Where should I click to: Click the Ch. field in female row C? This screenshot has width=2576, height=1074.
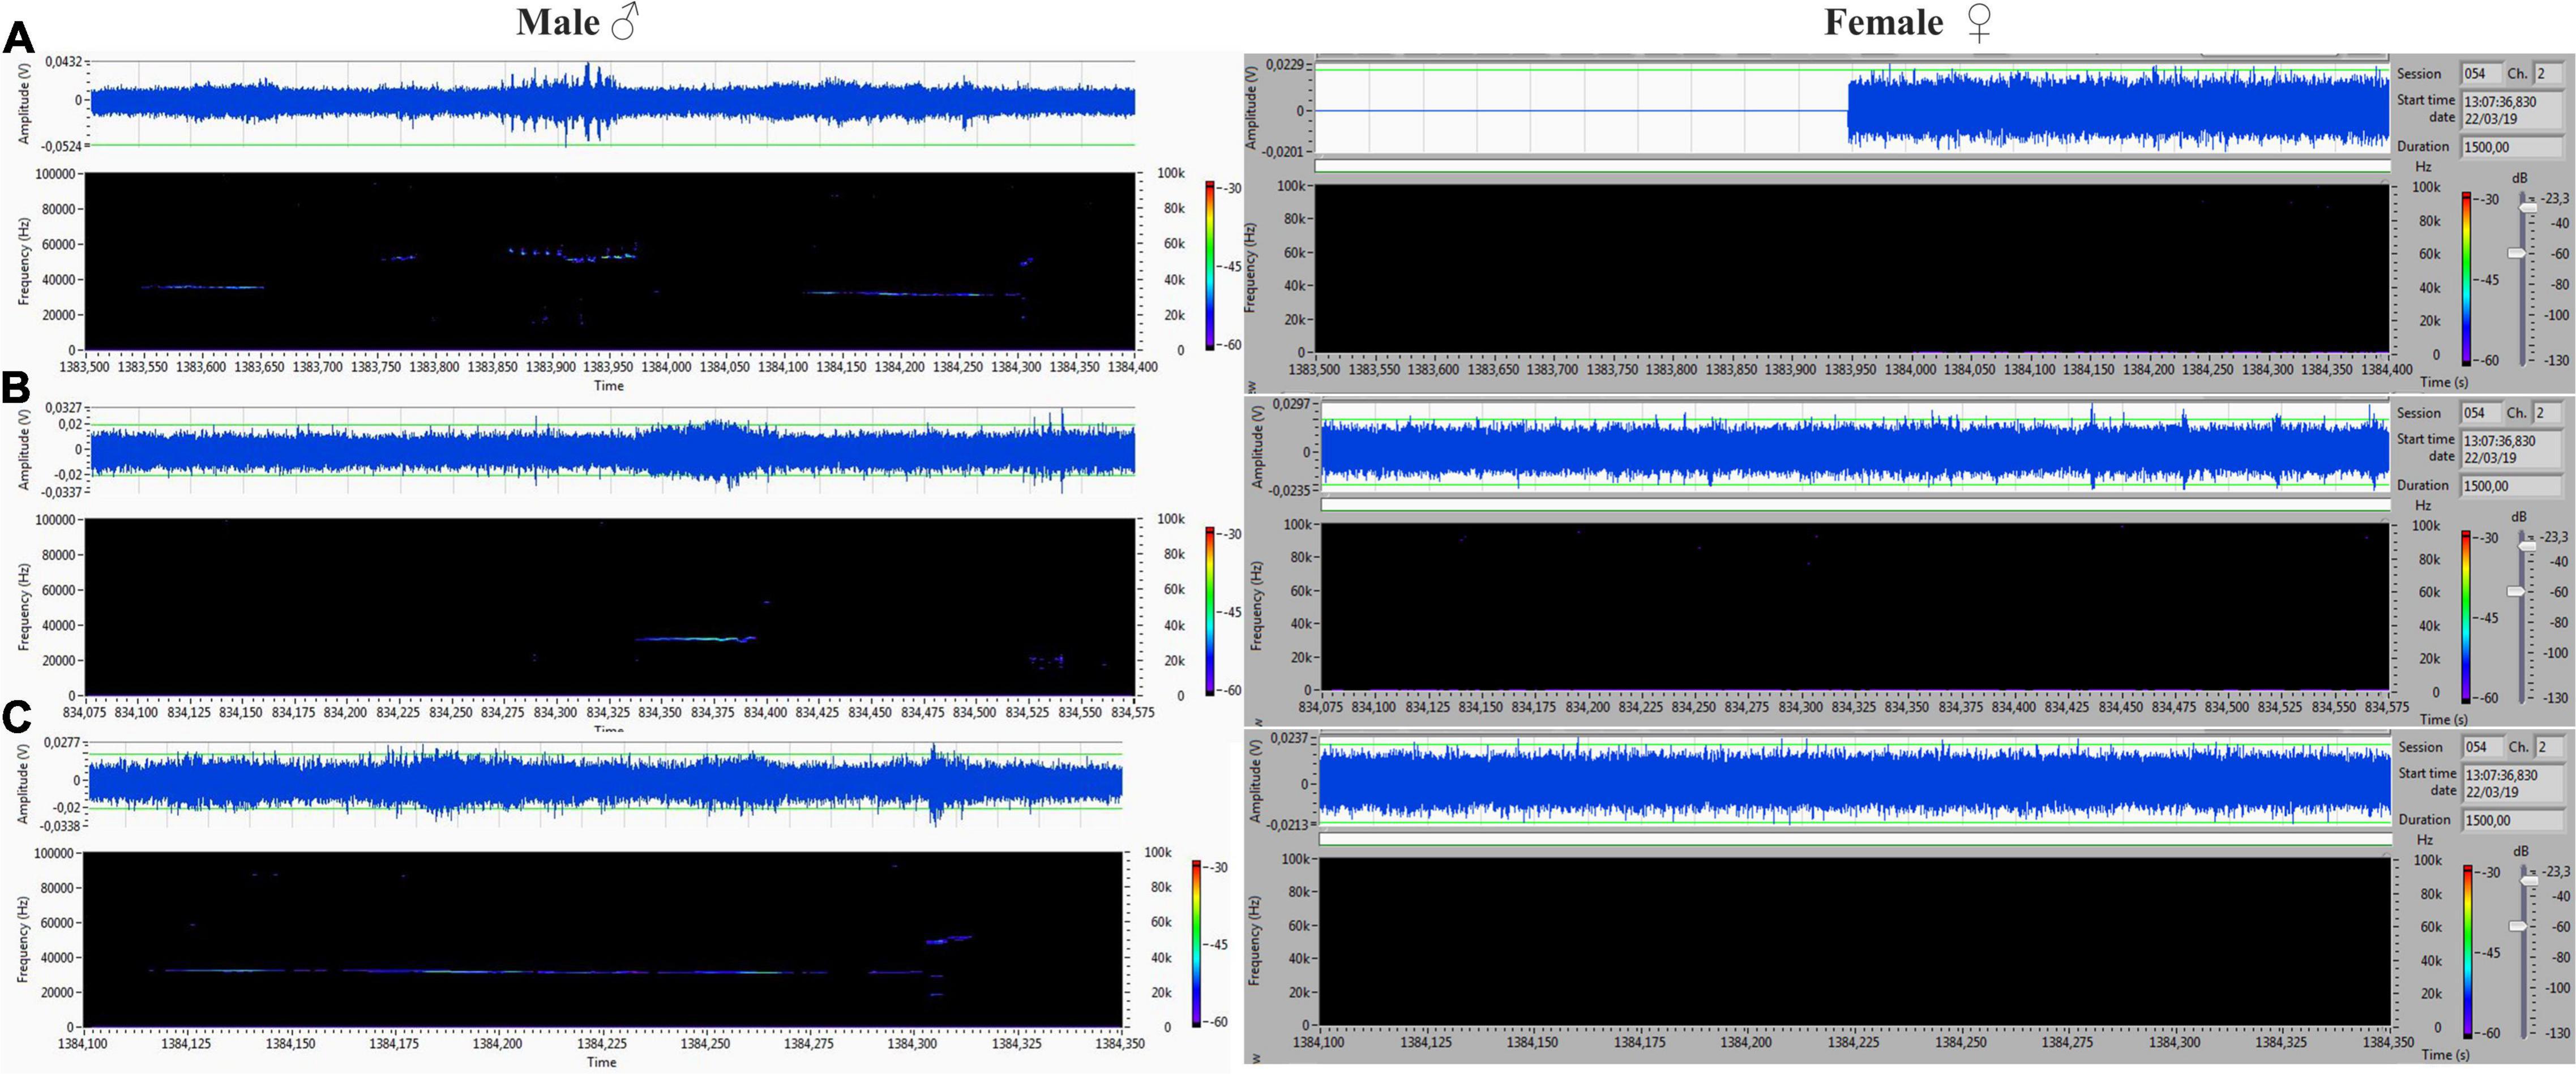(x=2549, y=747)
